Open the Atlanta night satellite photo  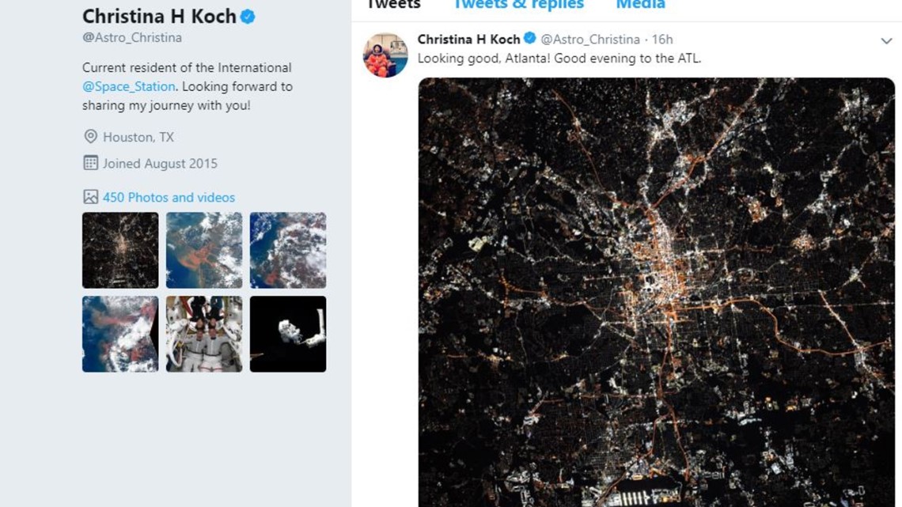coord(657,293)
